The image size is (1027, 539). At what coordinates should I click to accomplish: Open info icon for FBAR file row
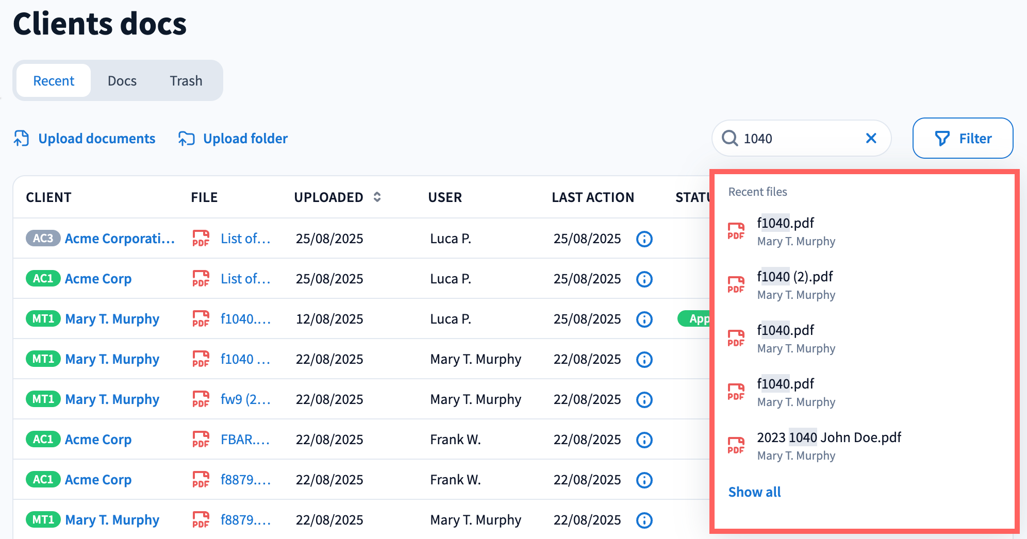click(x=644, y=440)
